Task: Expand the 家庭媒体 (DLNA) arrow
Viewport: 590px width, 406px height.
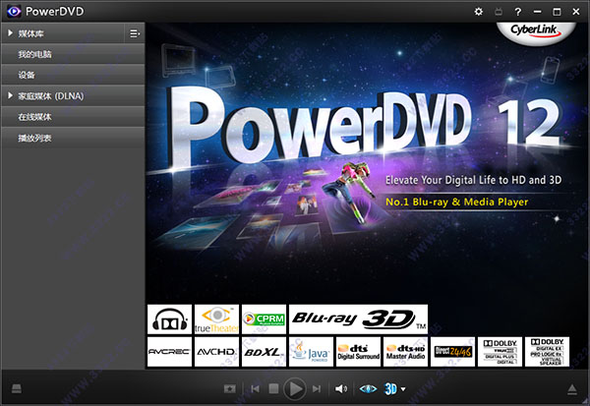Action: [x=10, y=95]
